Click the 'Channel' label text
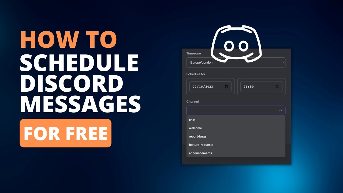This screenshot has height=193, width=343. 192,102
